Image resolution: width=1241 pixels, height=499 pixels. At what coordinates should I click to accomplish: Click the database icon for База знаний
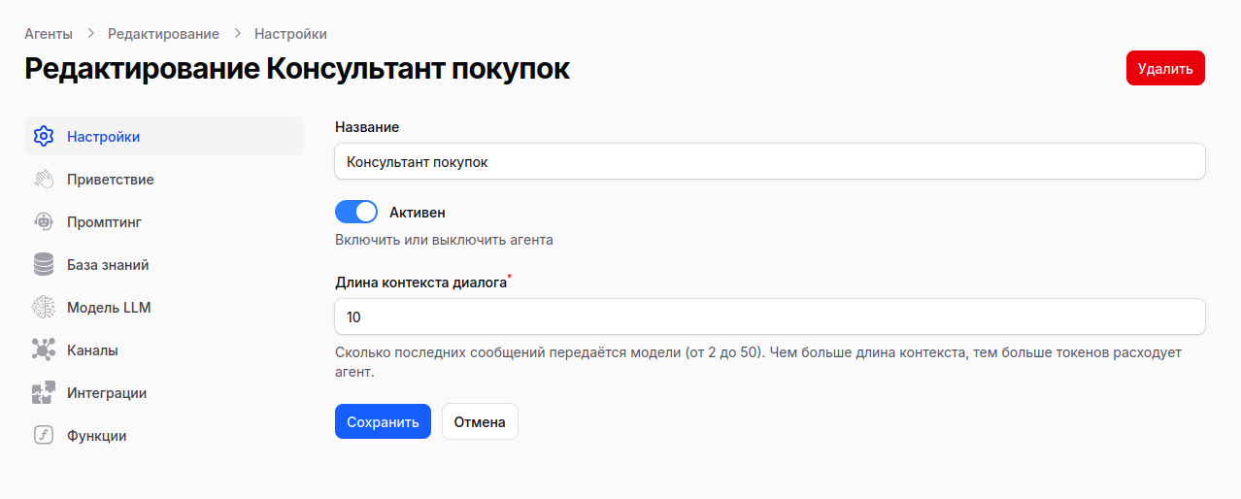tap(43, 265)
